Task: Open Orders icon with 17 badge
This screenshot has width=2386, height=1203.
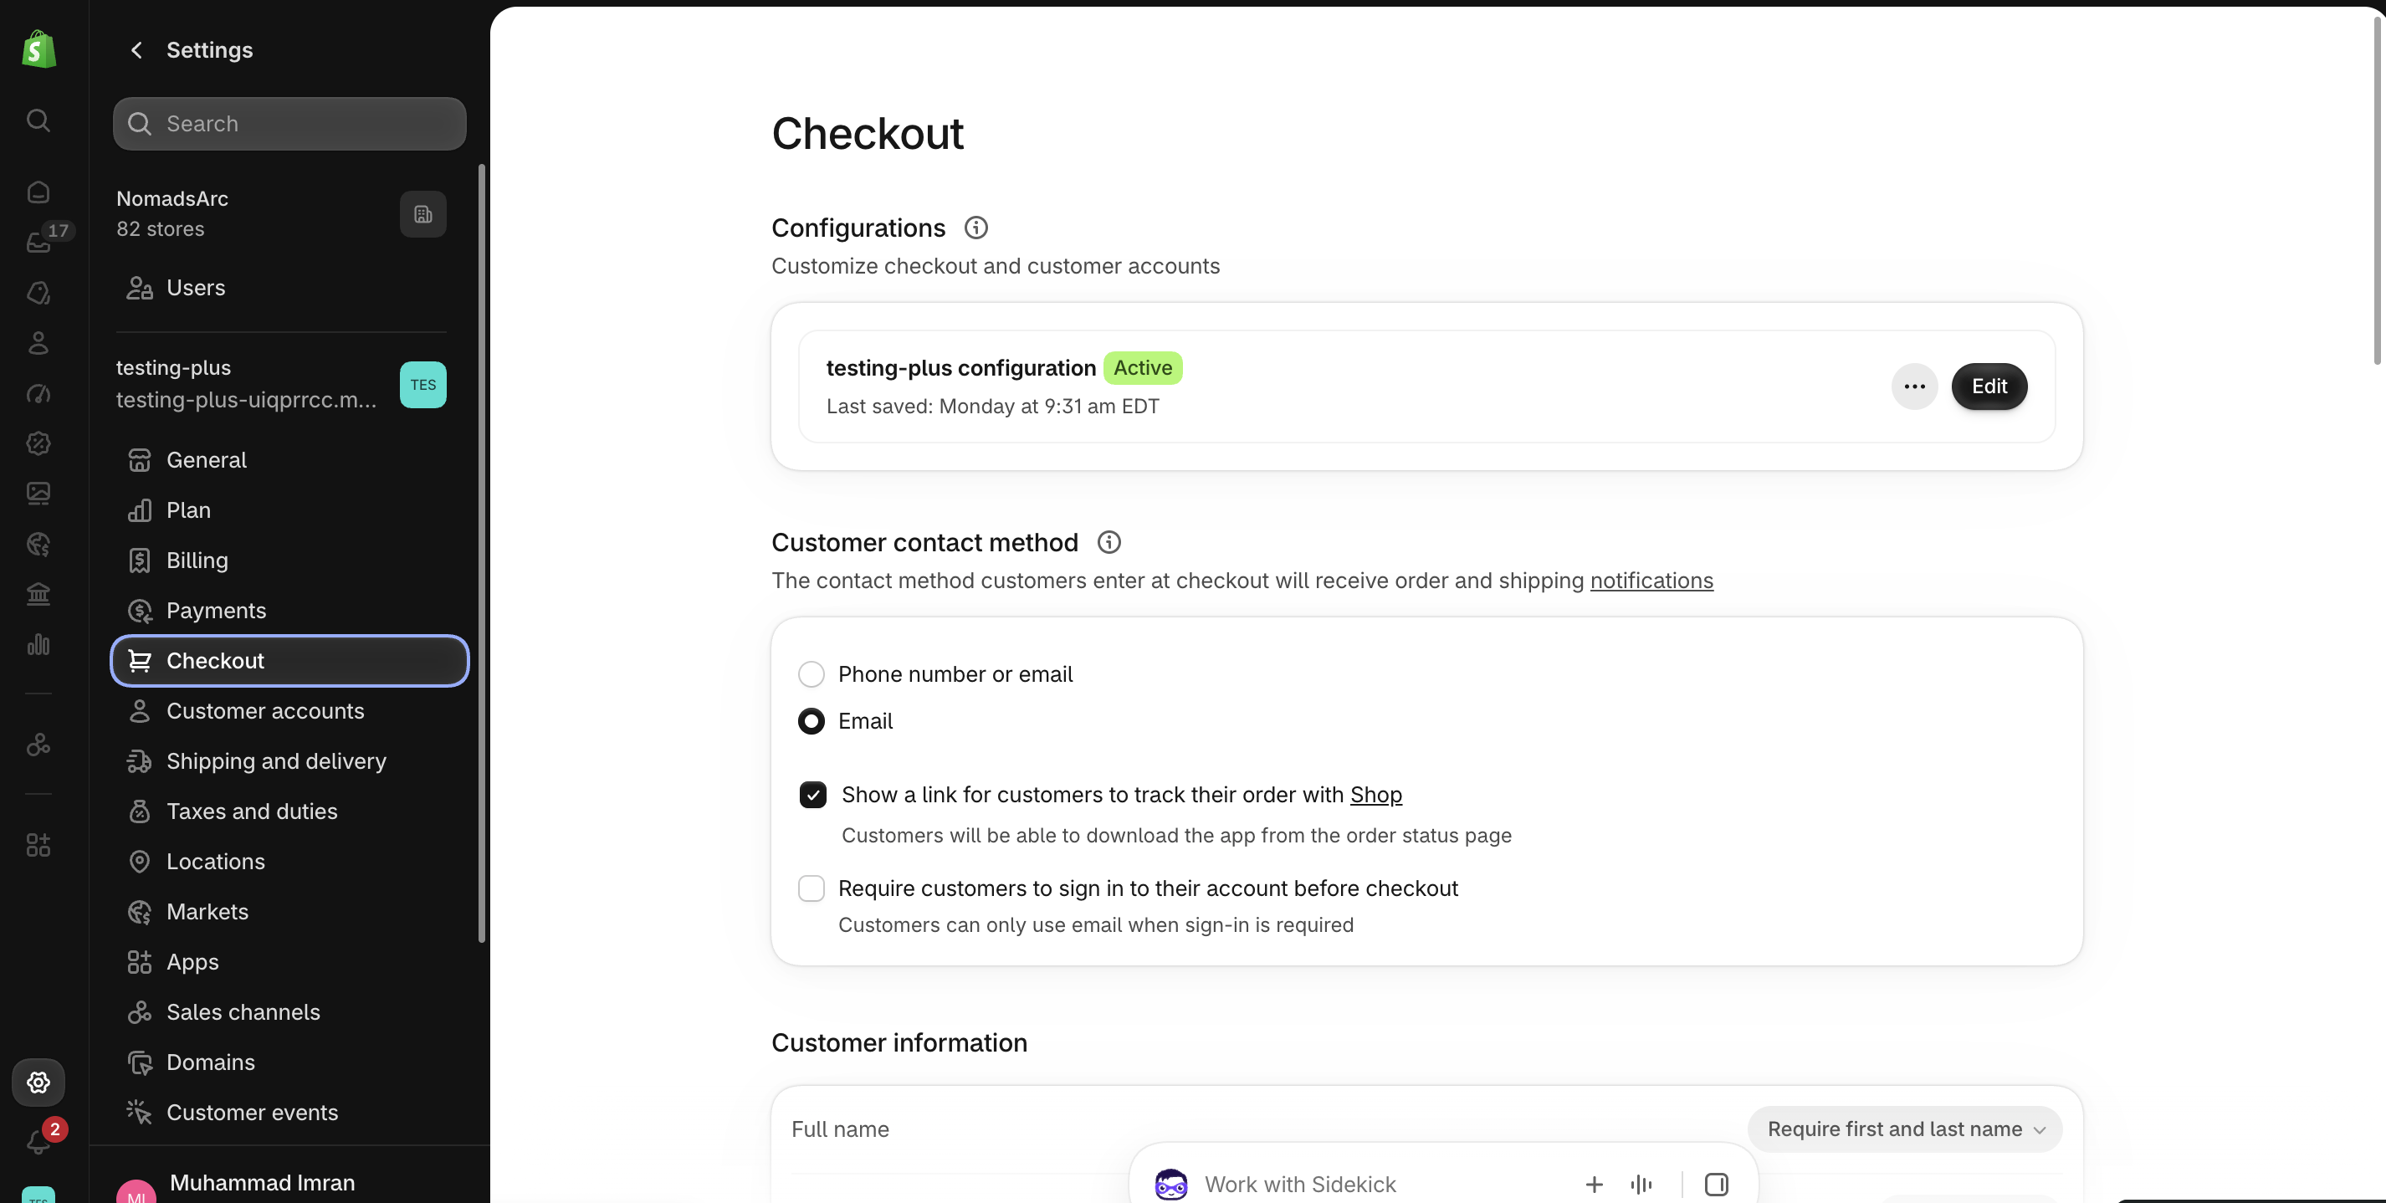Action: pyautogui.click(x=38, y=242)
